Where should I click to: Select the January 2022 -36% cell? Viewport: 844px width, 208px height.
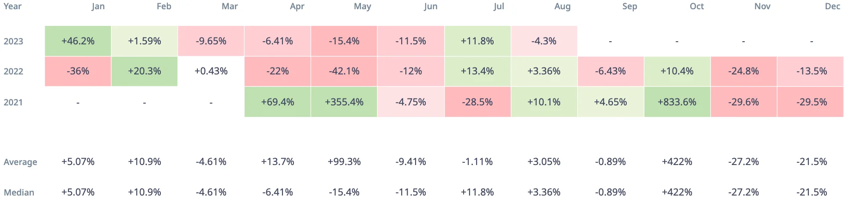pos(78,71)
